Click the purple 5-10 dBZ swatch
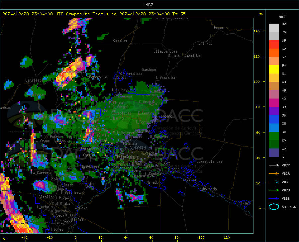The image size is (299, 242). pyautogui.click(x=274, y=153)
